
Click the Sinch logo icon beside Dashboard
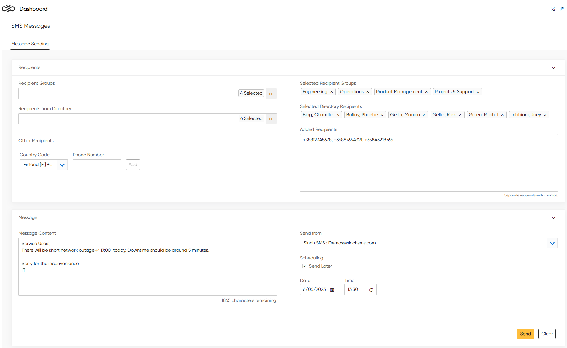click(x=8, y=9)
